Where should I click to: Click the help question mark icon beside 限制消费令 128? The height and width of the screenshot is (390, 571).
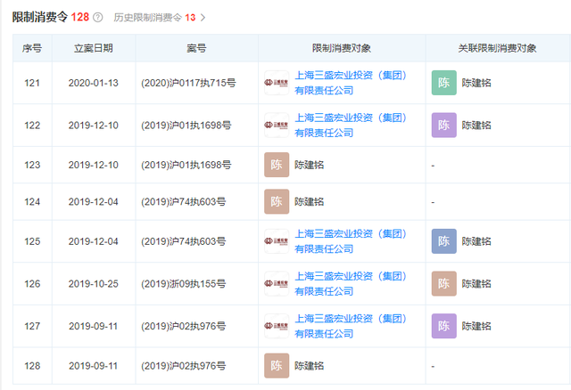click(97, 18)
